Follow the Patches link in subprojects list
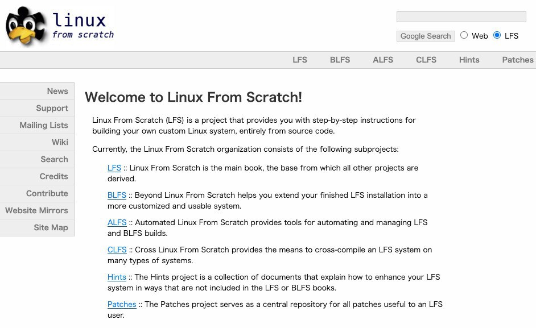536x328 pixels. (122, 304)
